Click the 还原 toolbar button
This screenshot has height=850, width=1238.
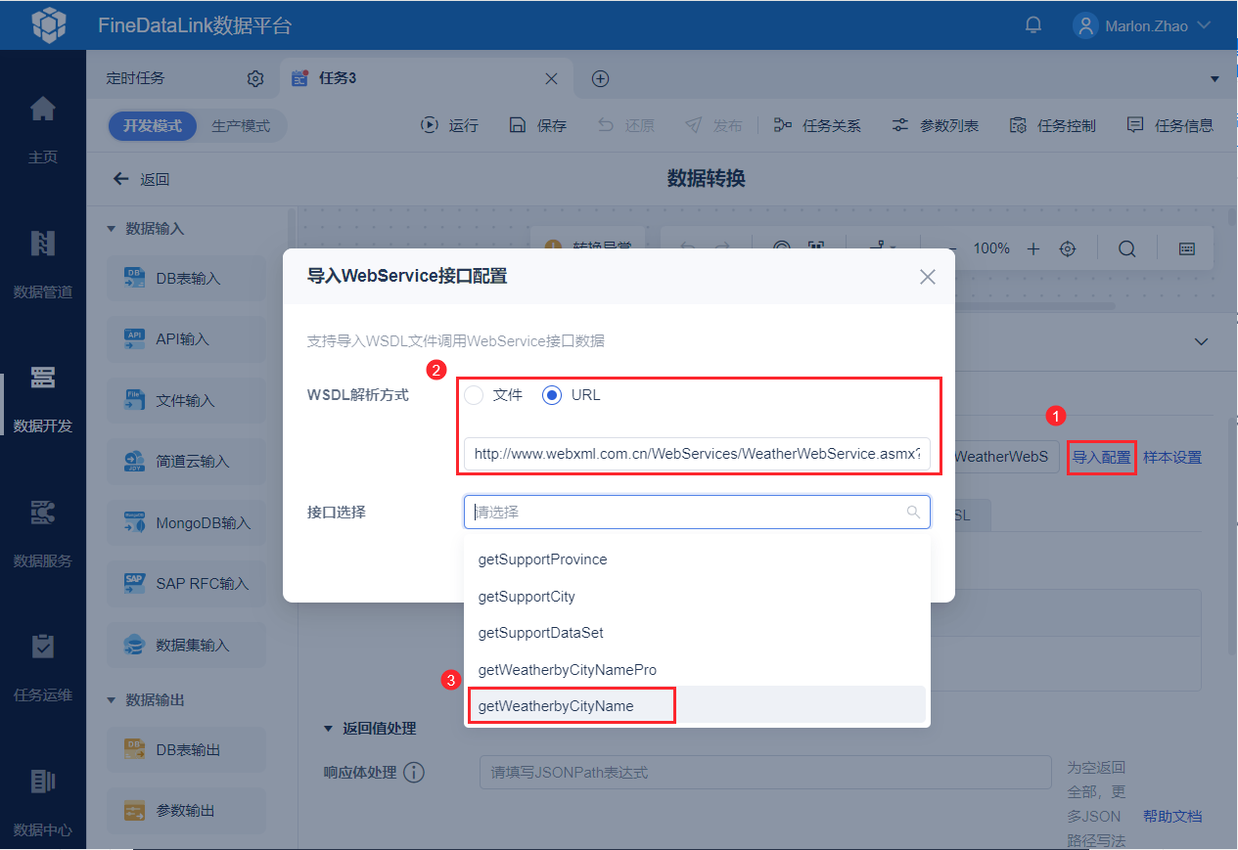(x=625, y=125)
